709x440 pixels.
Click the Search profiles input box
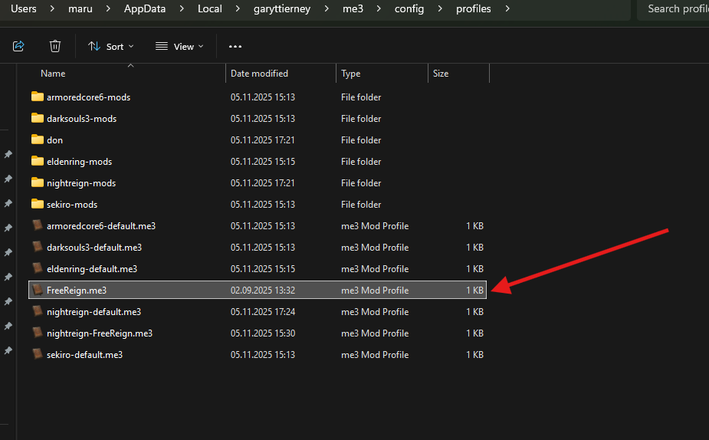675,9
